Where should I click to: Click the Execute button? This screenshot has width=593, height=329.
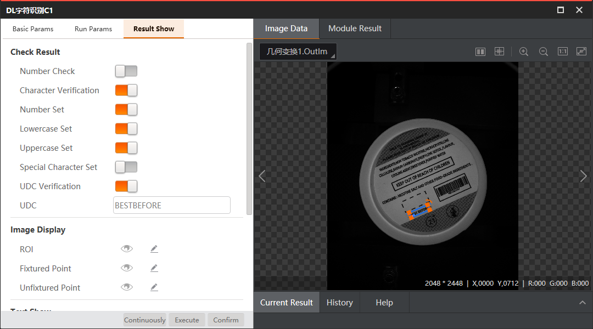click(187, 320)
